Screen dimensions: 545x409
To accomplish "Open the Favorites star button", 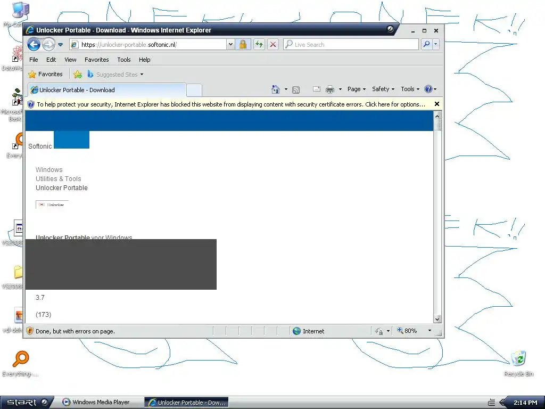I will 46,74.
